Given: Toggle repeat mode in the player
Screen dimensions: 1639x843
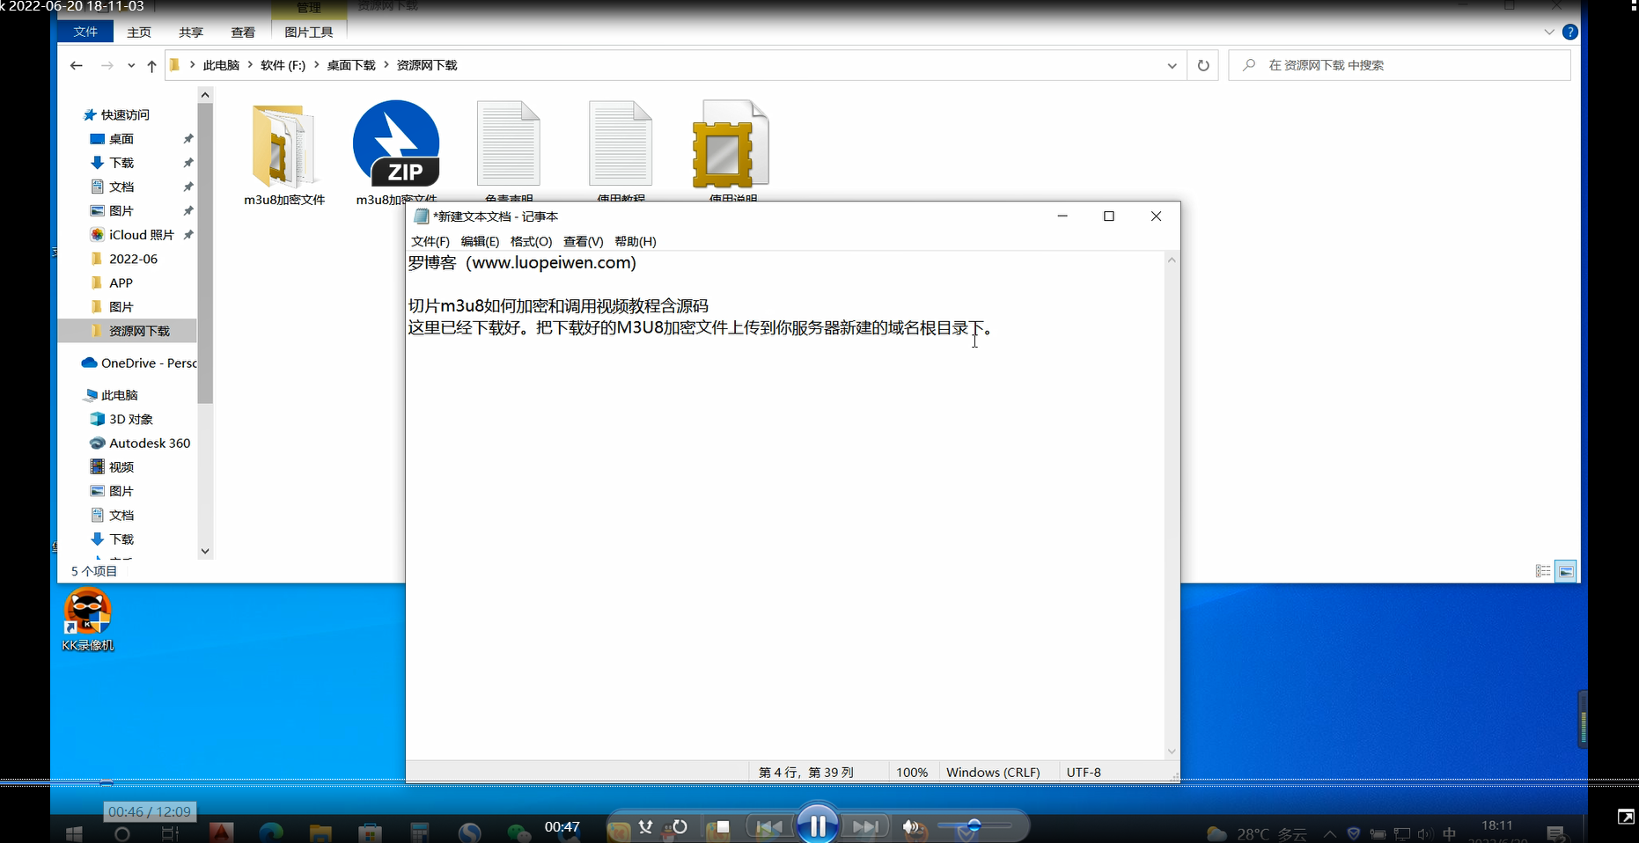Looking at the screenshot, I should tap(680, 827).
